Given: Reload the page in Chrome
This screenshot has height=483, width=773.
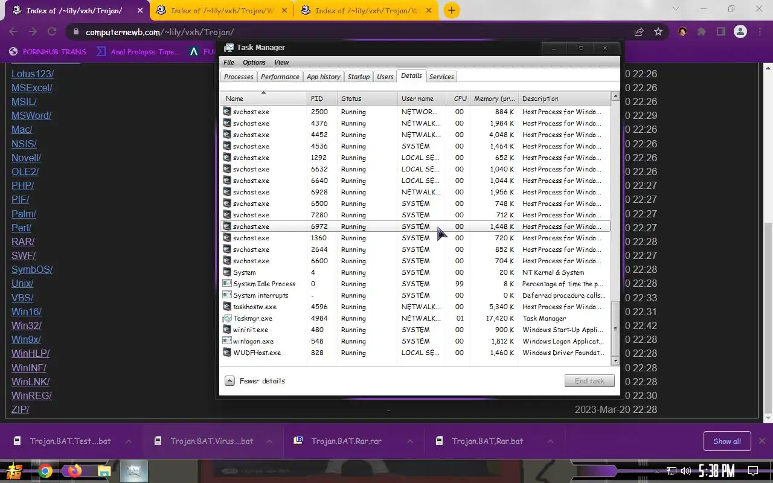Looking at the screenshot, I should coord(52,31).
